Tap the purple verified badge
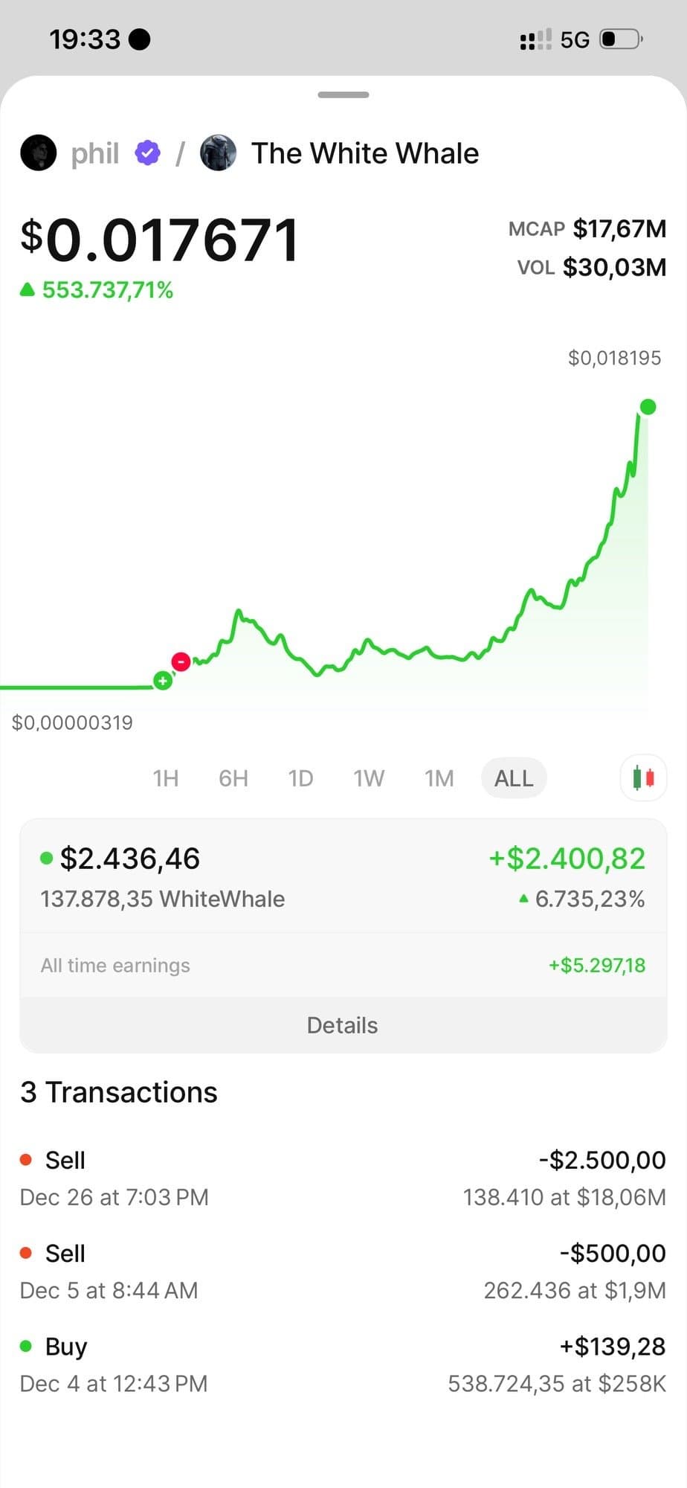The image size is (687, 1488). click(x=148, y=153)
